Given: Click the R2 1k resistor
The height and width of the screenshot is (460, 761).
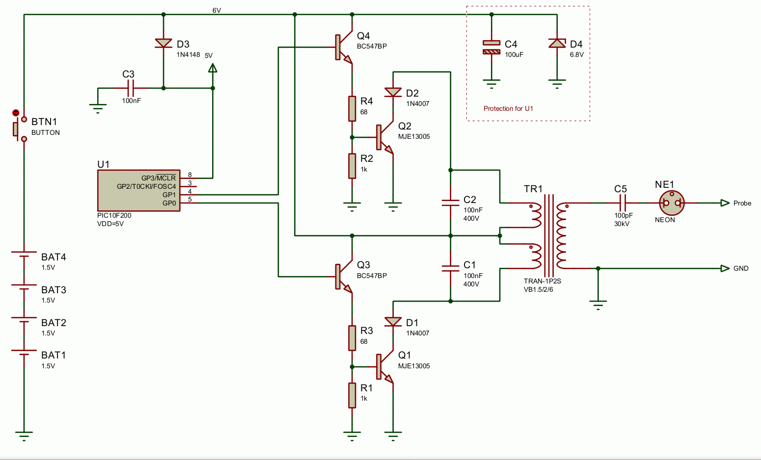Looking at the screenshot, I should tap(352, 166).
